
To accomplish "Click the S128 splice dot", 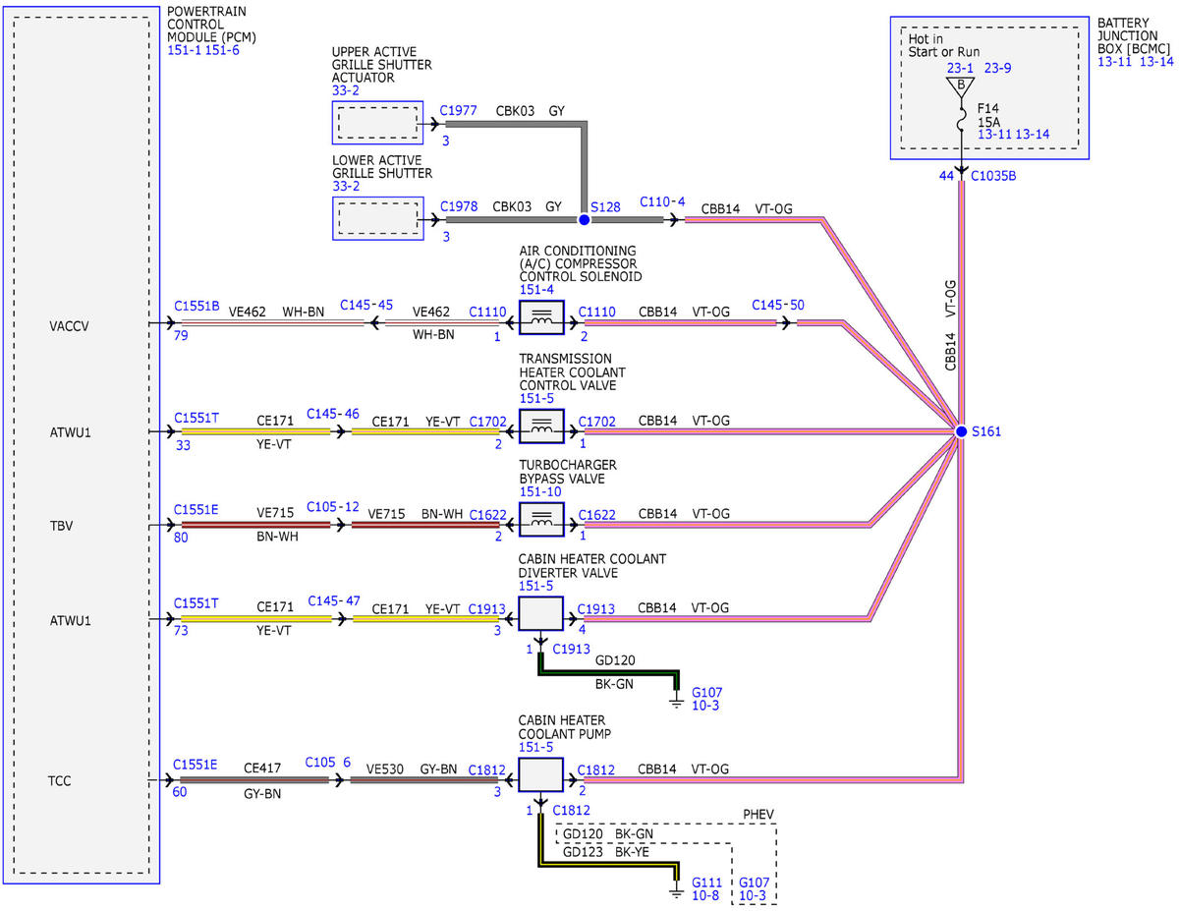I will coord(584,220).
